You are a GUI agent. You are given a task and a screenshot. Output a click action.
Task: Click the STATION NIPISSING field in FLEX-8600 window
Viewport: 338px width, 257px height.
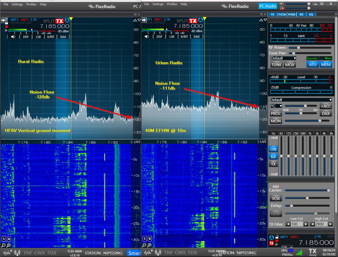(113, 253)
